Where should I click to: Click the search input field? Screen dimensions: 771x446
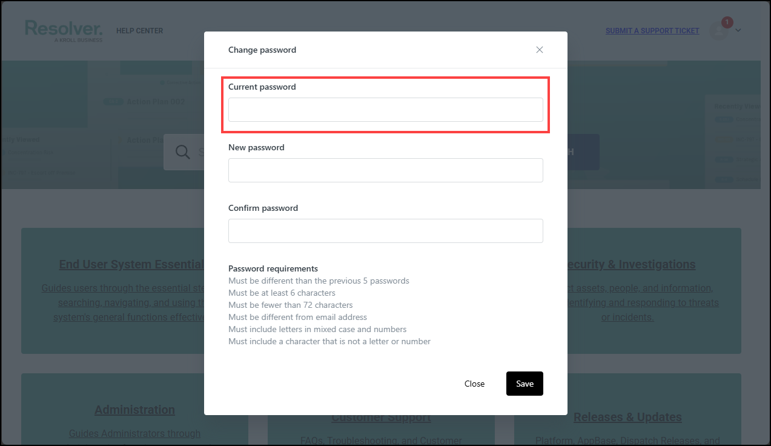(206, 152)
